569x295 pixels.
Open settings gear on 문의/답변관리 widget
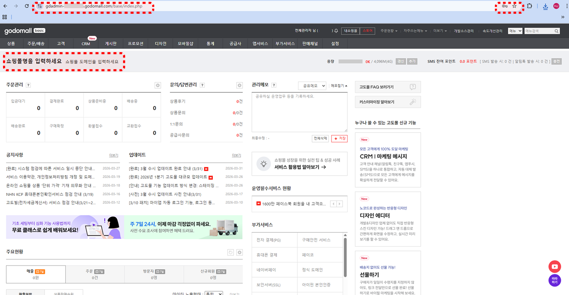(x=239, y=85)
